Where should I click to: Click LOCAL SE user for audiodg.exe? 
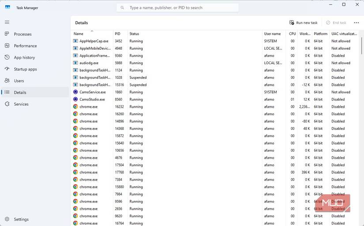tap(273, 63)
